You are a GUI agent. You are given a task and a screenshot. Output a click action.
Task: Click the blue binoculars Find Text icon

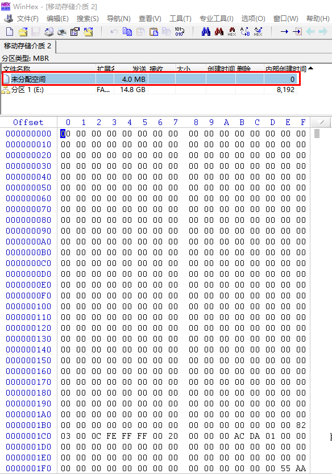click(x=206, y=31)
